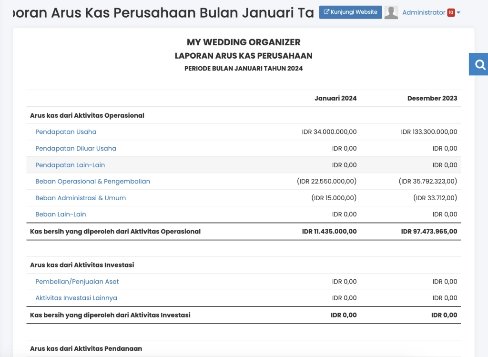The height and width of the screenshot is (357, 488).
Task: Select the Arus kas dari Aktivitas Operasional header
Action: tap(88, 115)
